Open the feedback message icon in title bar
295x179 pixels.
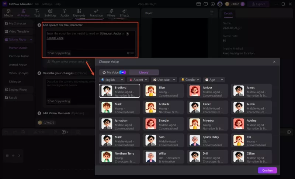(206, 4)
